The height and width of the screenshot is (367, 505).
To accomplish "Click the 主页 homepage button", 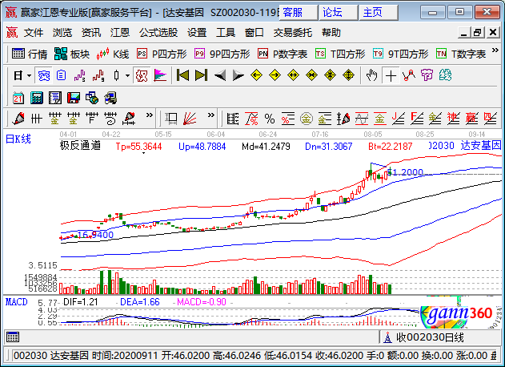I will click(379, 13).
